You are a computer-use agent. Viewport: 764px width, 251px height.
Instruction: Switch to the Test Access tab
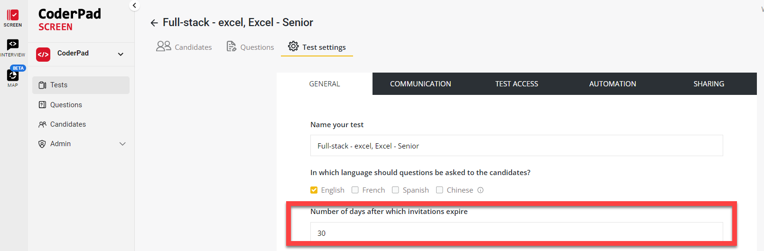click(516, 84)
